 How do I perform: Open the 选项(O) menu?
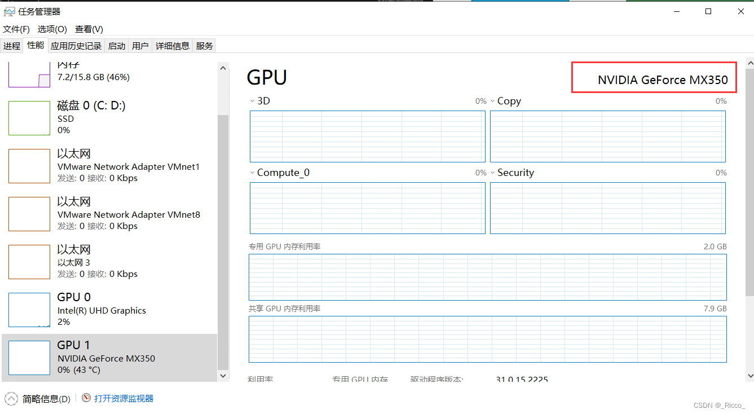tap(52, 29)
